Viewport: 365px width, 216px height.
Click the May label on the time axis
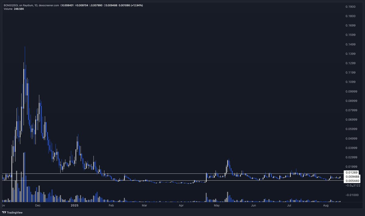click(217, 206)
